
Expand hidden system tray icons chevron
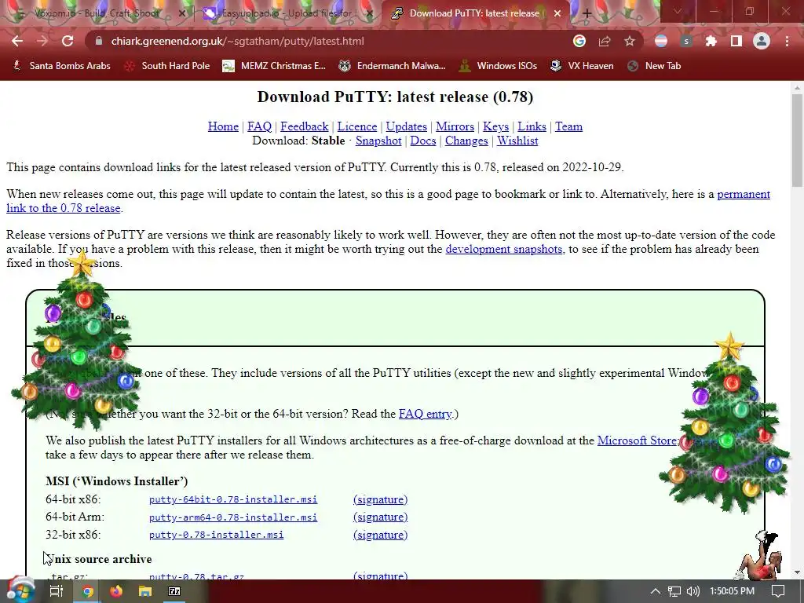pos(656,591)
